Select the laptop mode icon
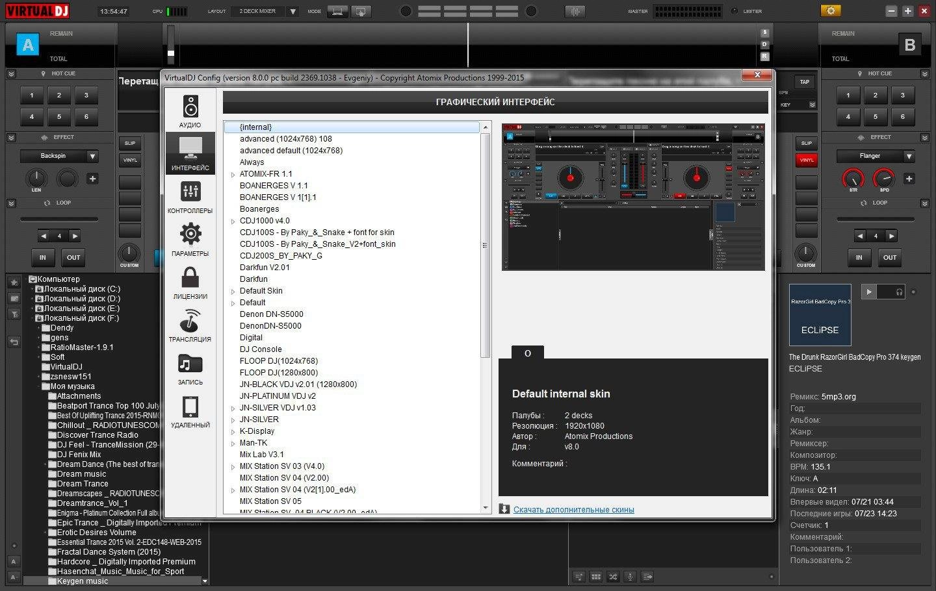This screenshot has height=591, width=936. click(x=338, y=11)
